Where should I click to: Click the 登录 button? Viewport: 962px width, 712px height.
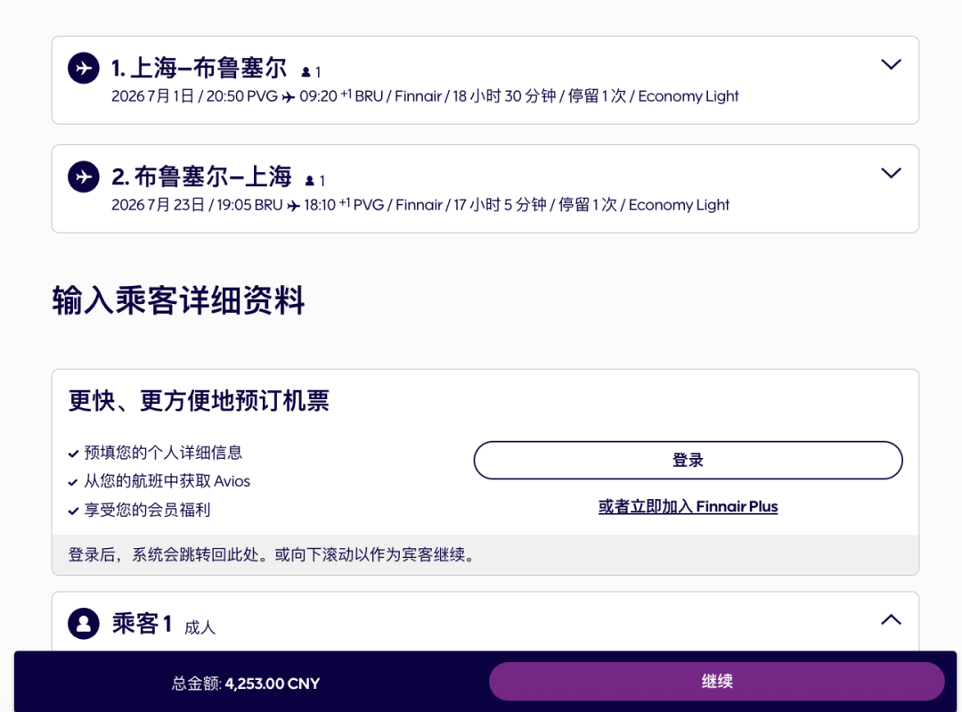[688, 460]
